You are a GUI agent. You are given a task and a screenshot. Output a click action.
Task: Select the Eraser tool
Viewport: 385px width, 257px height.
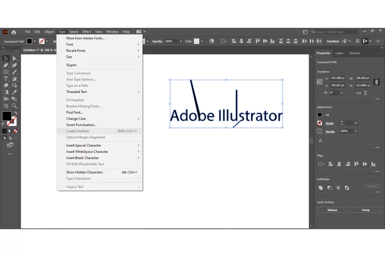pos(6,85)
